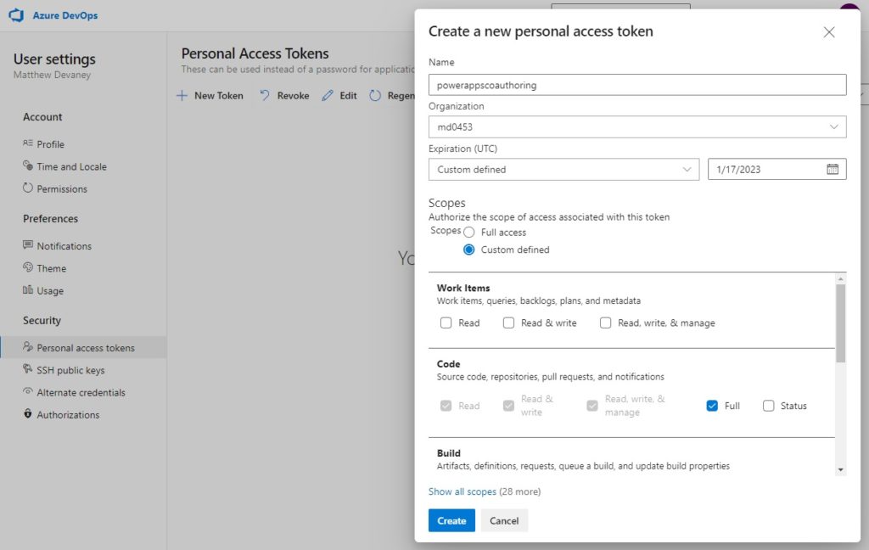Click the disabled Code Read checkbox
869x550 pixels.
pos(446,406)
